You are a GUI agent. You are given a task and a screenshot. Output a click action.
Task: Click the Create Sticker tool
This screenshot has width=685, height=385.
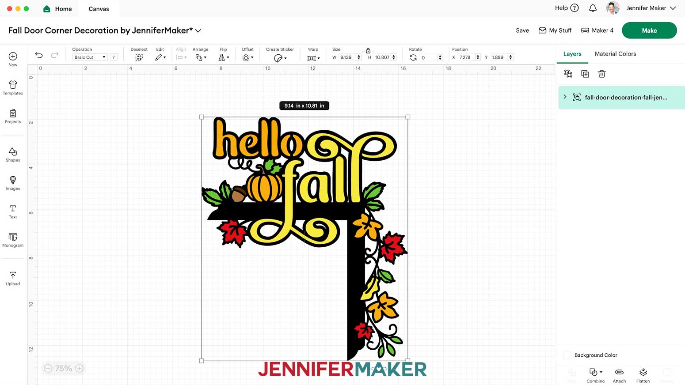(x=280, y=58)
